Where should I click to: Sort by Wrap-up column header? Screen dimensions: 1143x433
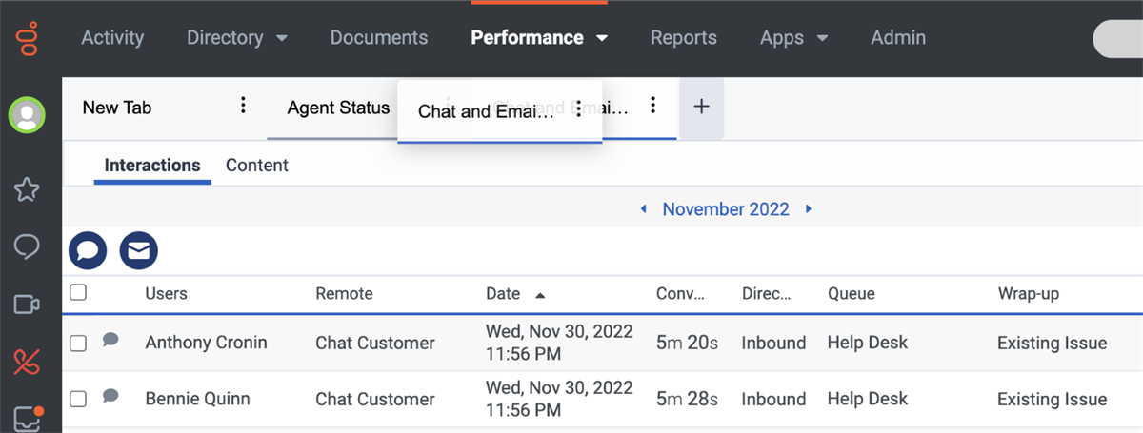(1029, 294)
